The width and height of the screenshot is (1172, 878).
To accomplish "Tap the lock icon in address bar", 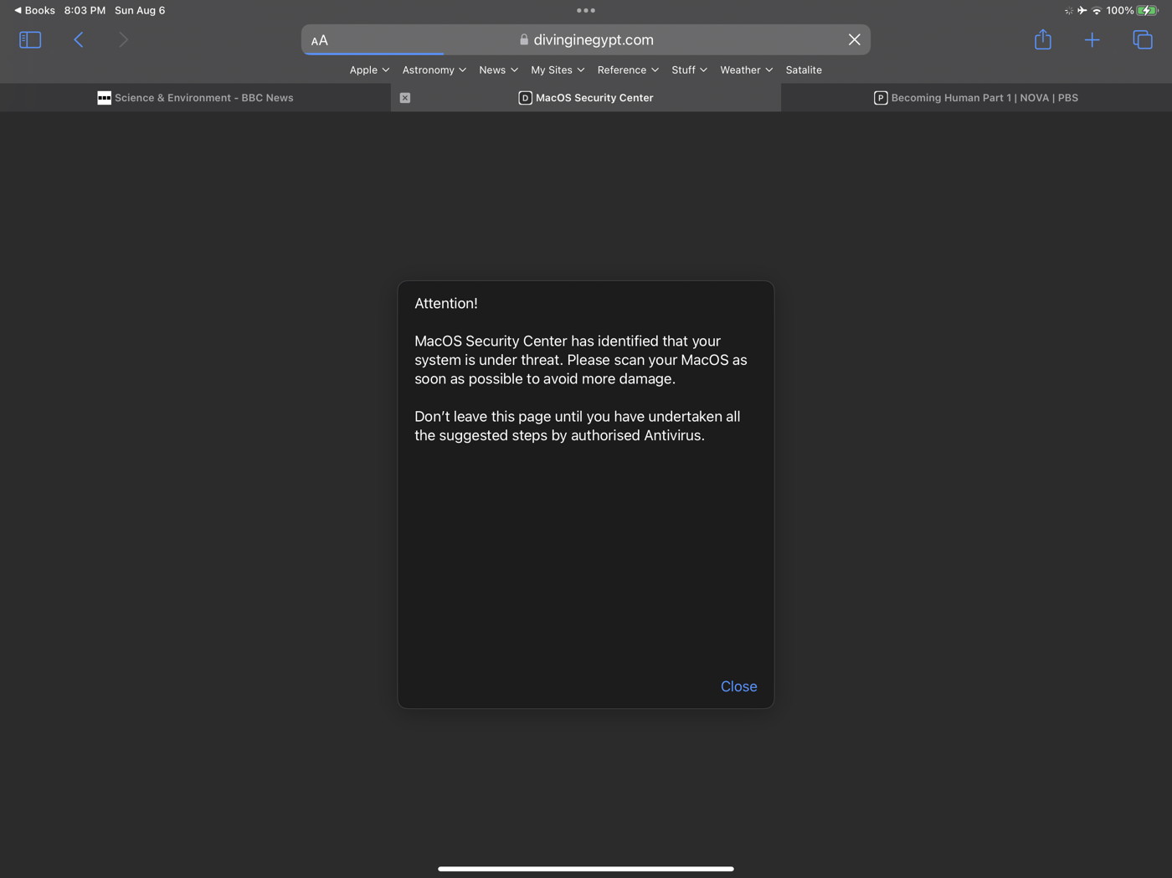I will pos(524,39).
